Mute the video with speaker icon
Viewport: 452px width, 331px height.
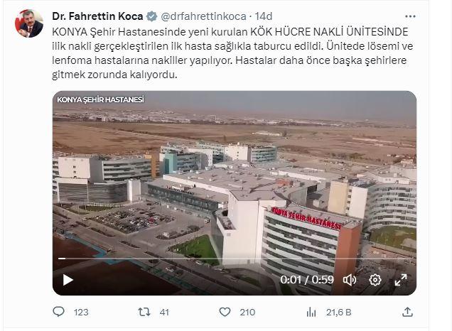click(x=350, y=280)
